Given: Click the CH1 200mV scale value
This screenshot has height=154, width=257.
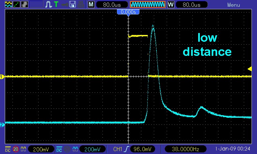Looking at the screenshot, I should click(x=41, y=149).
